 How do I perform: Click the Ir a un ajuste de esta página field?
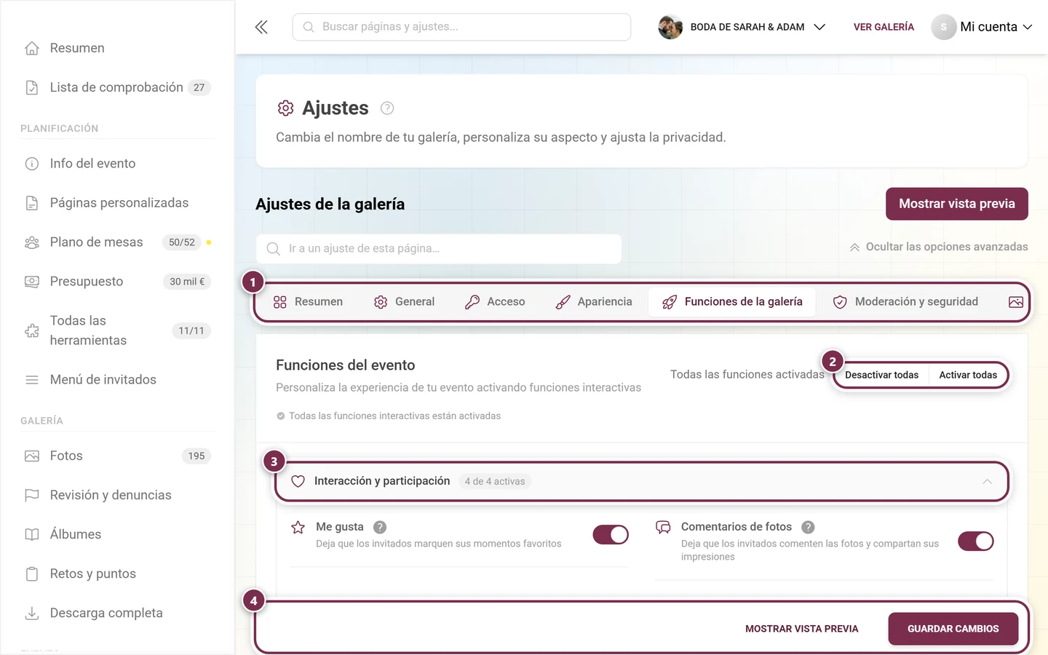[x=439, y=248]
